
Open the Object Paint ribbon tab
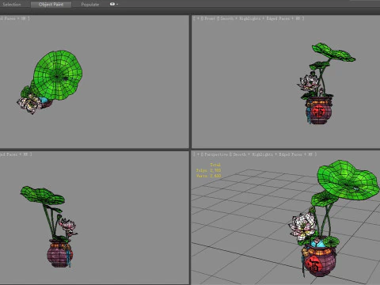pos(51,5)
